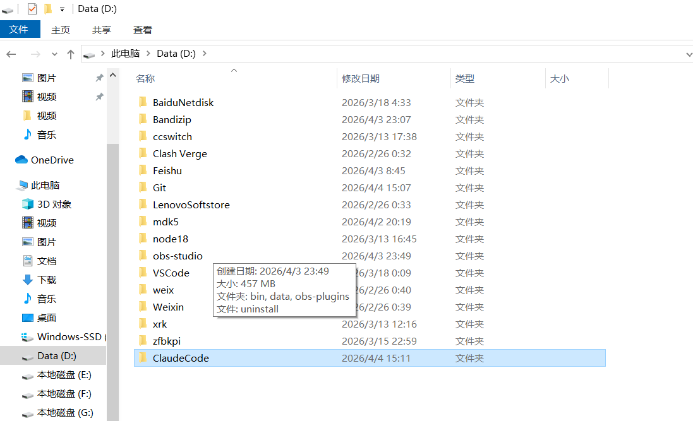Select 本地磁盘 (F:) in navigation pane
Screen dimensions: 693x421
pos(64,394)
